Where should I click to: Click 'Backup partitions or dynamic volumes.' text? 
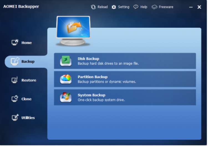[x=107, y=82]
